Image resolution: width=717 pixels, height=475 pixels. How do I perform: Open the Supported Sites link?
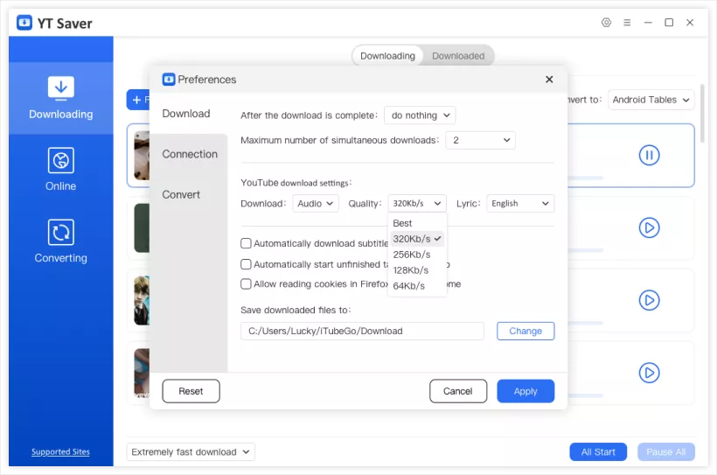(60, 452)
